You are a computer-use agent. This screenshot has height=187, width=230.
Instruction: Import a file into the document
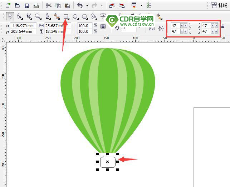pyautogui.click(x=112, y=6)
